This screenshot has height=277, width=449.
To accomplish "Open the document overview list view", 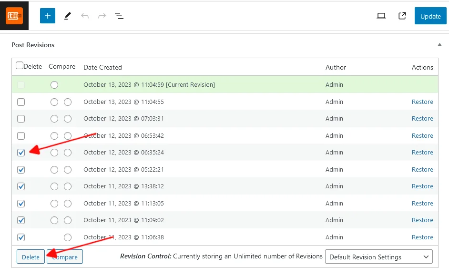I will (119, 16).
